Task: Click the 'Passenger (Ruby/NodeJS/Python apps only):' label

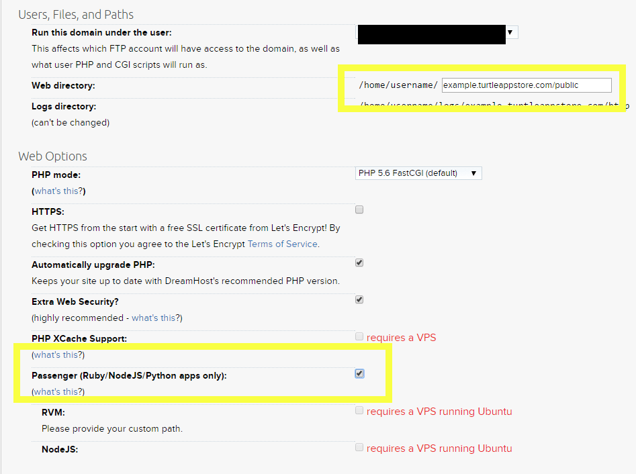Action: (x=129, y=375)
